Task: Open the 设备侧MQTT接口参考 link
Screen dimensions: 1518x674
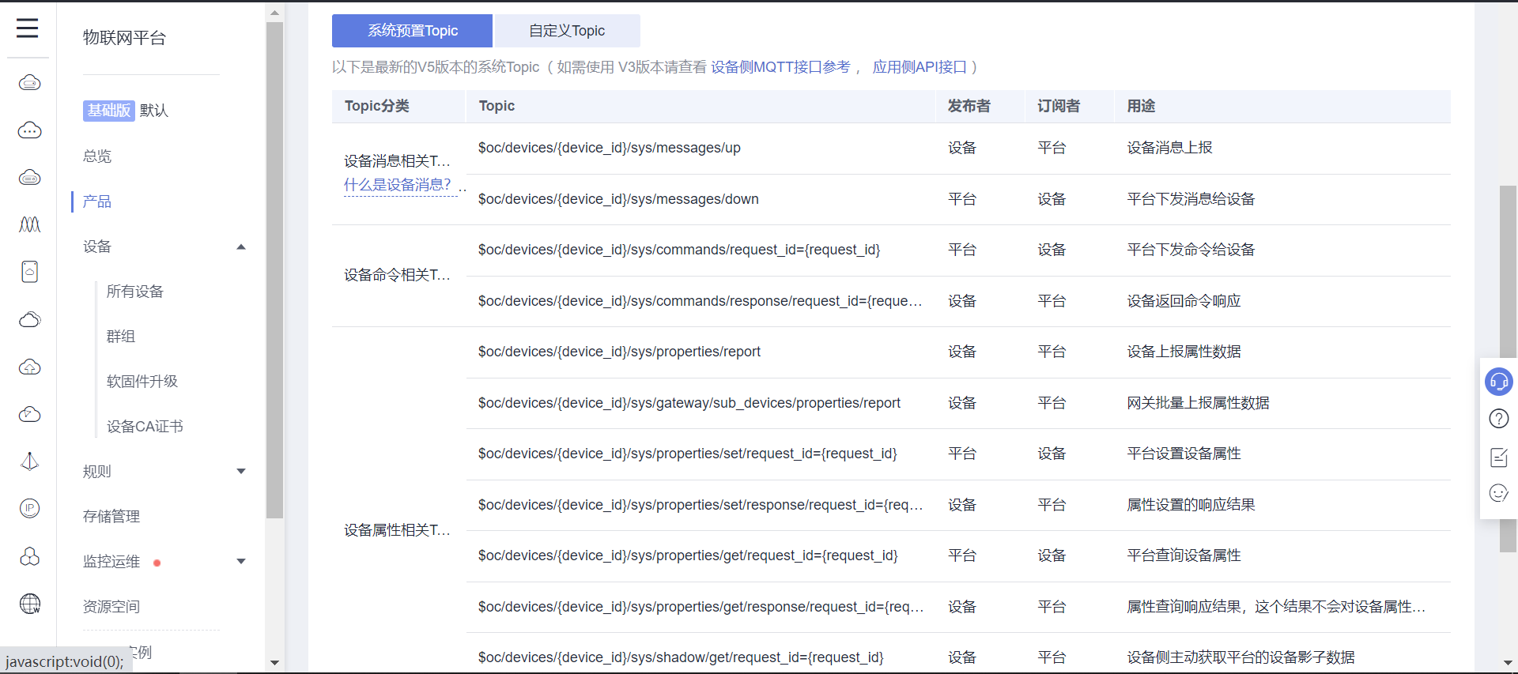Action: click(x=780, y=67)
